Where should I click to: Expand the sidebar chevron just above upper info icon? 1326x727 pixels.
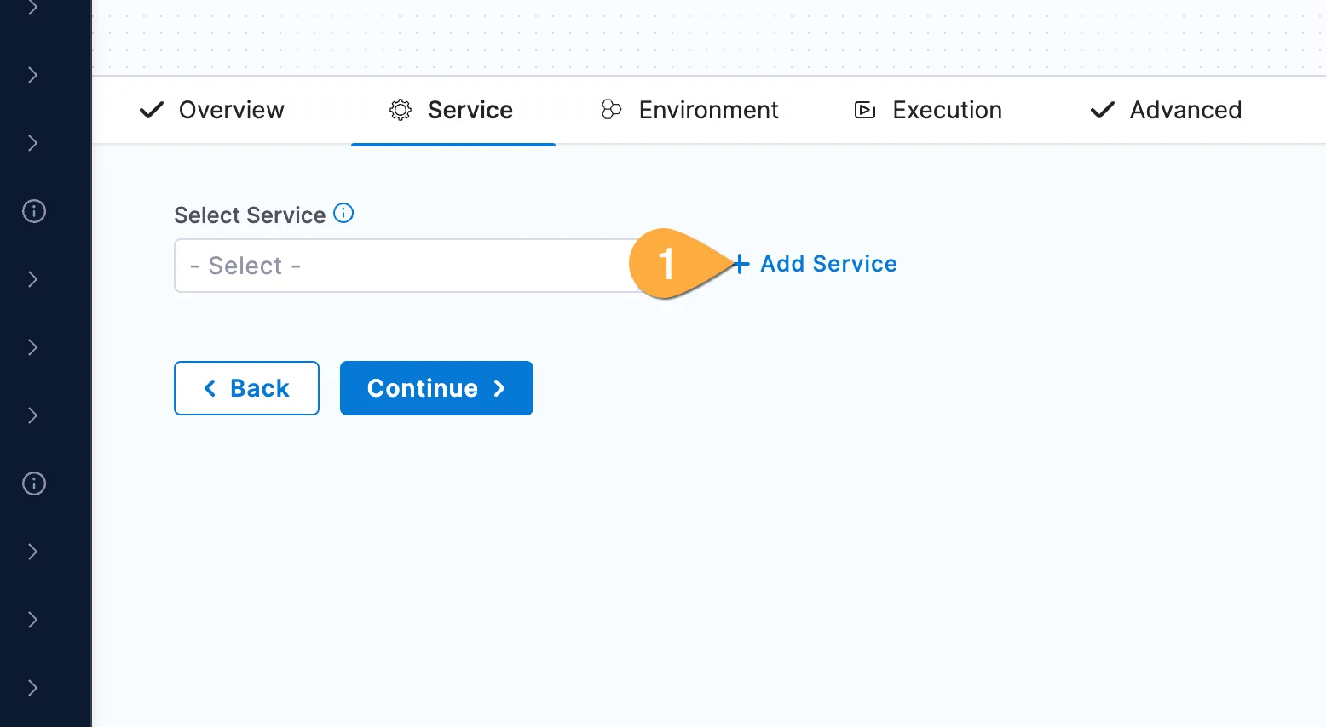(33, 143)
